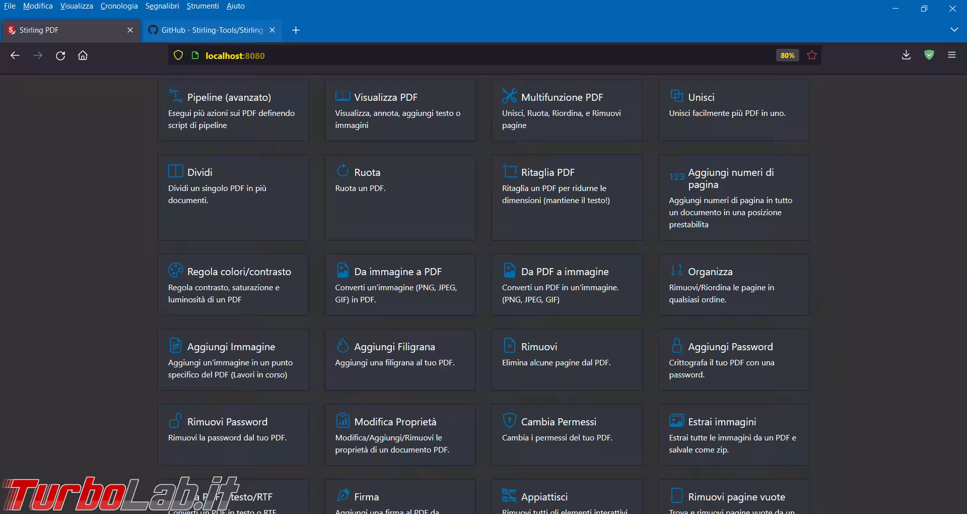Click the Estrai immagini picture icon

pyautogui.click(x=676, y=420)
